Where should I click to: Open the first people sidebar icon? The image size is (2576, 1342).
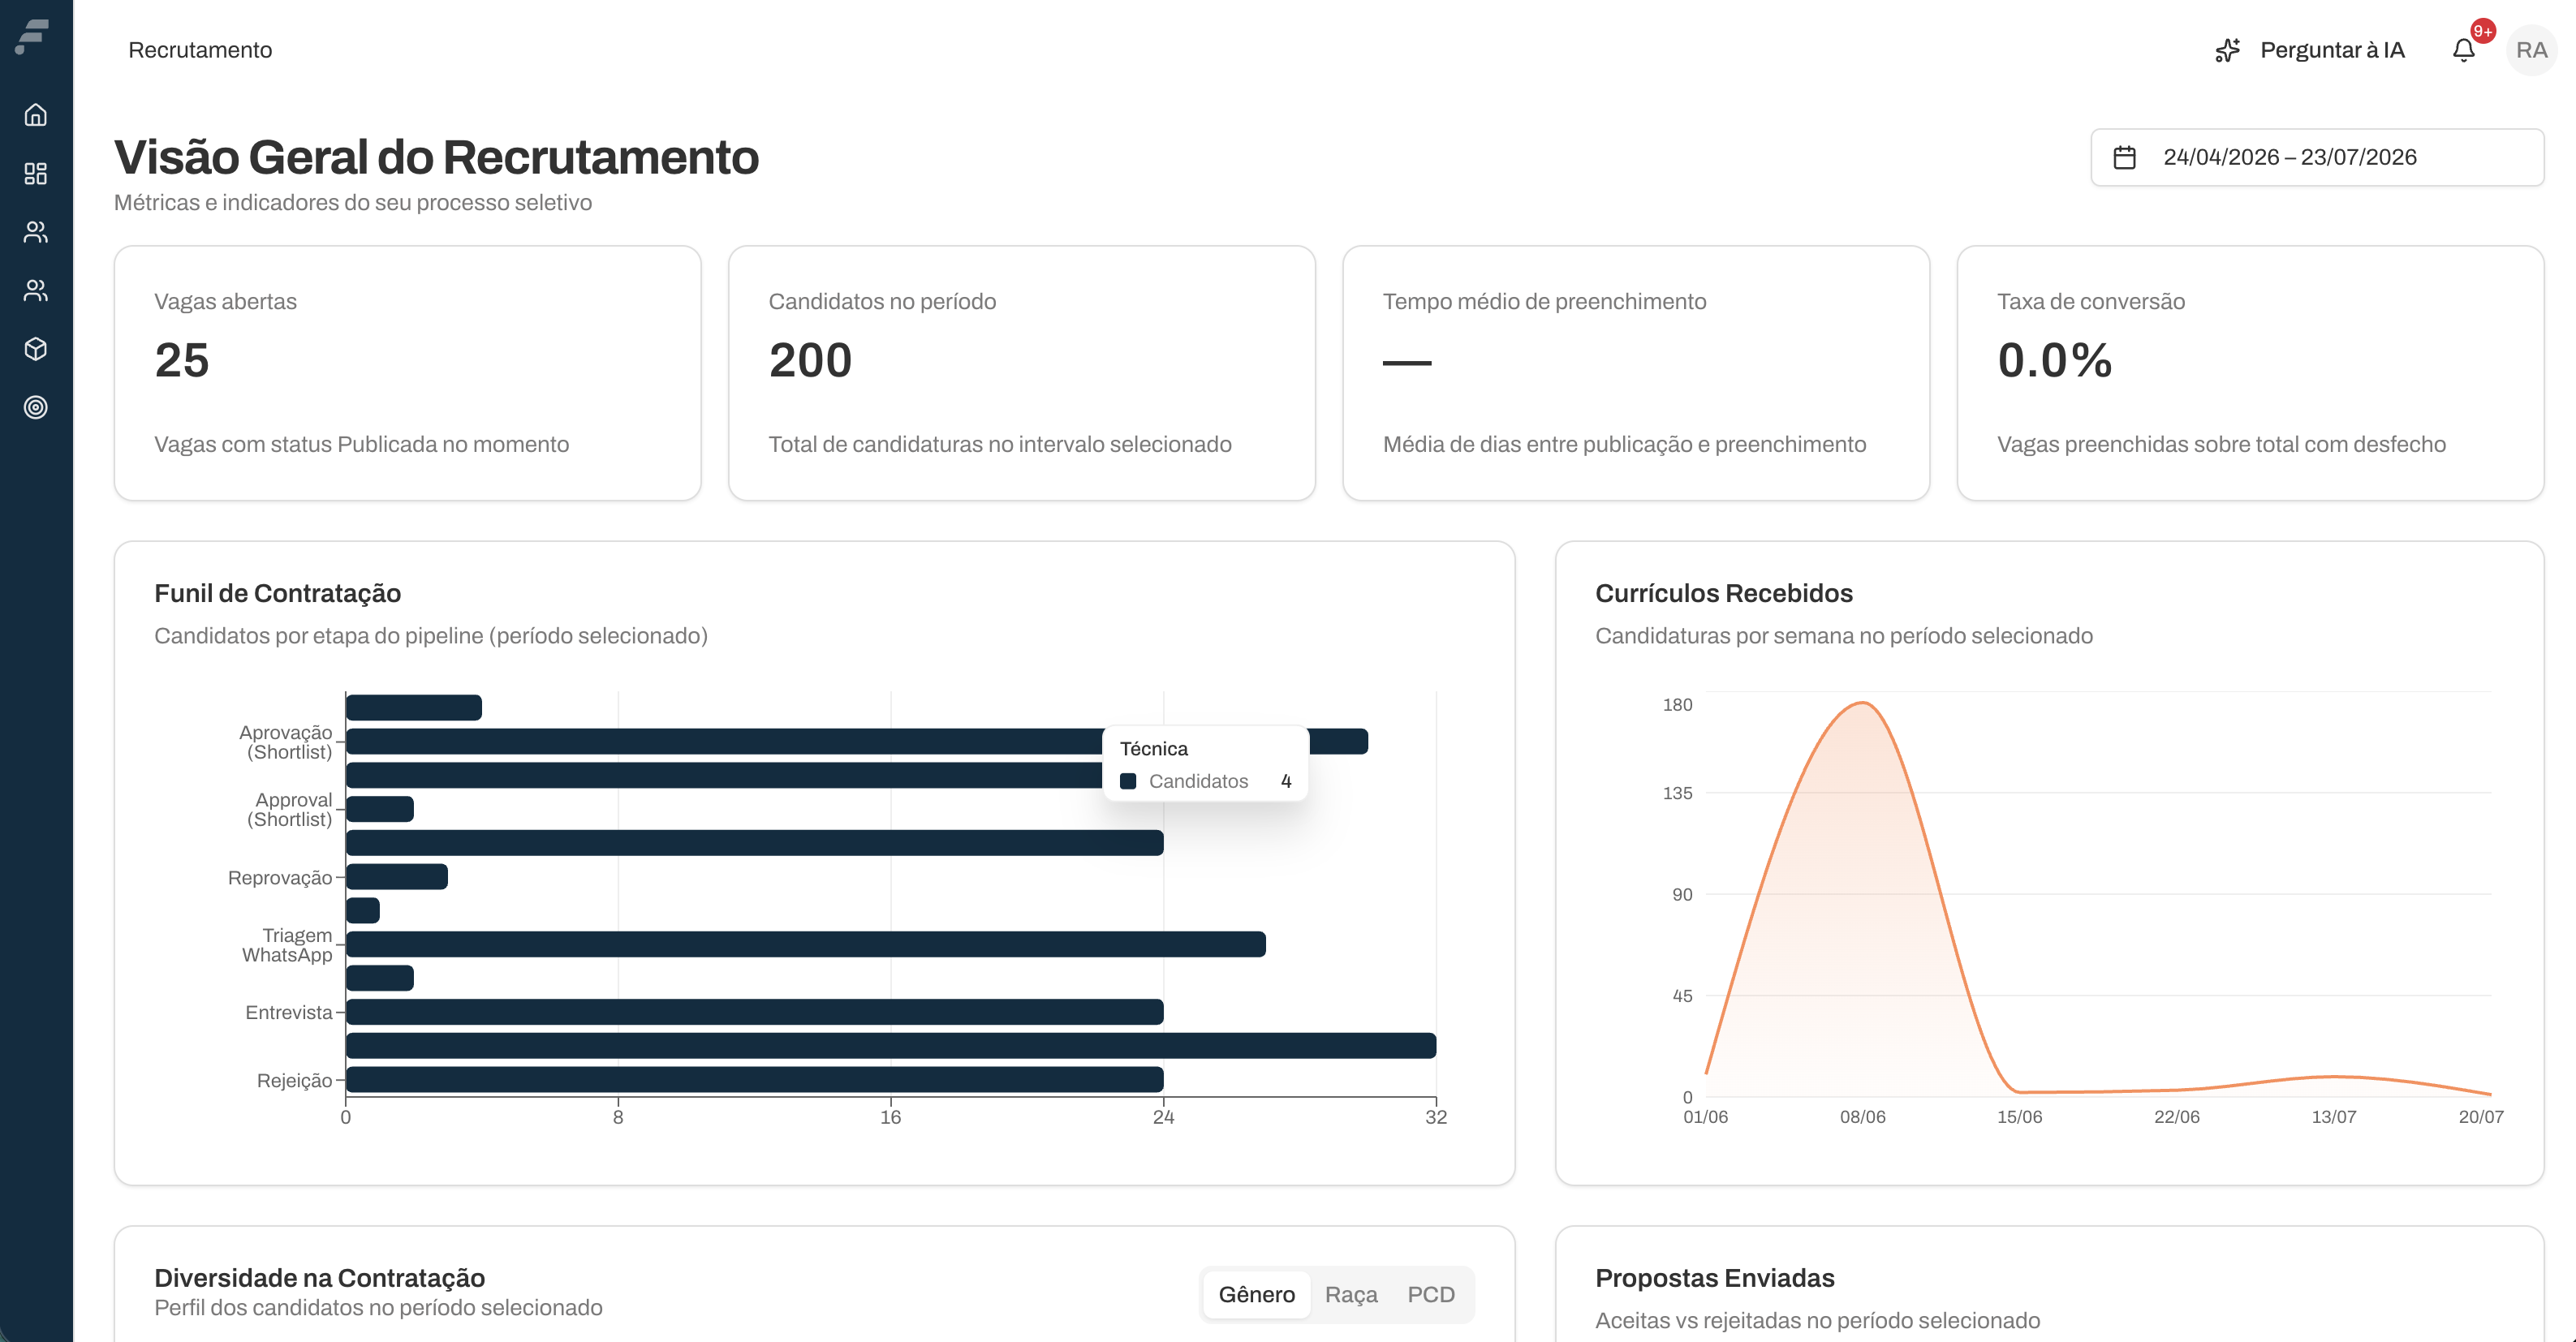[36, 232]
